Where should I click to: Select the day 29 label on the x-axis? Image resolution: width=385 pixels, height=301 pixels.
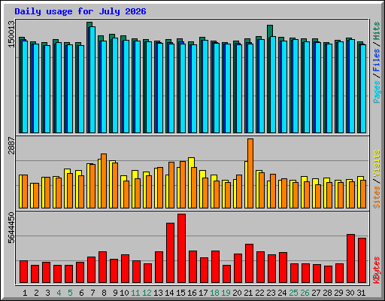pos(338,293)
